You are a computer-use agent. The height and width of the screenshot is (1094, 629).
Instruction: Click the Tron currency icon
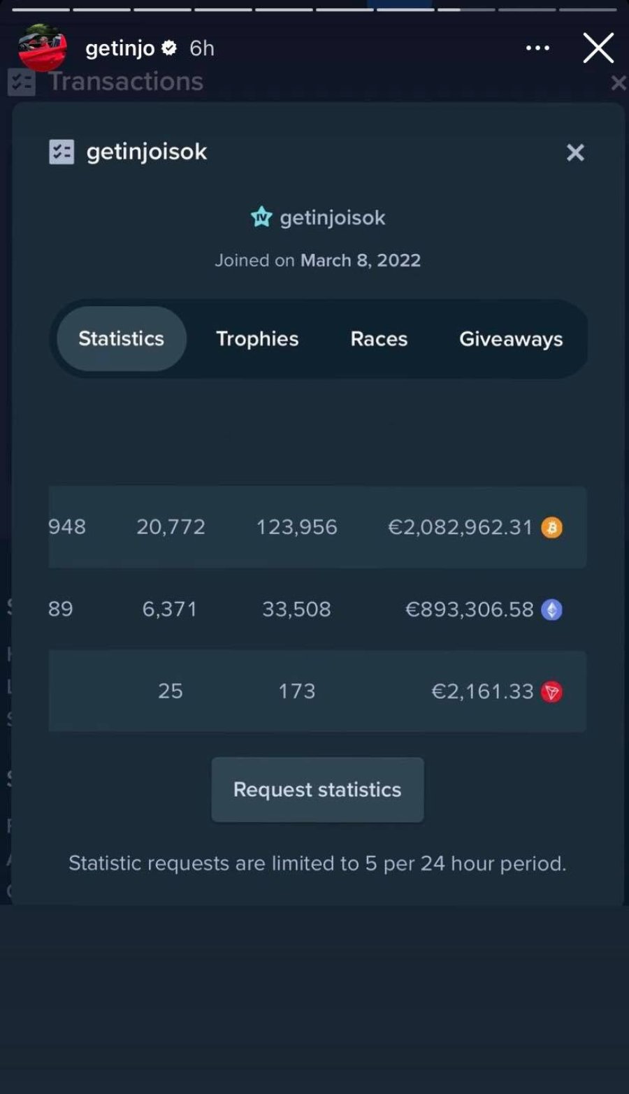click(x=551, y=692)
